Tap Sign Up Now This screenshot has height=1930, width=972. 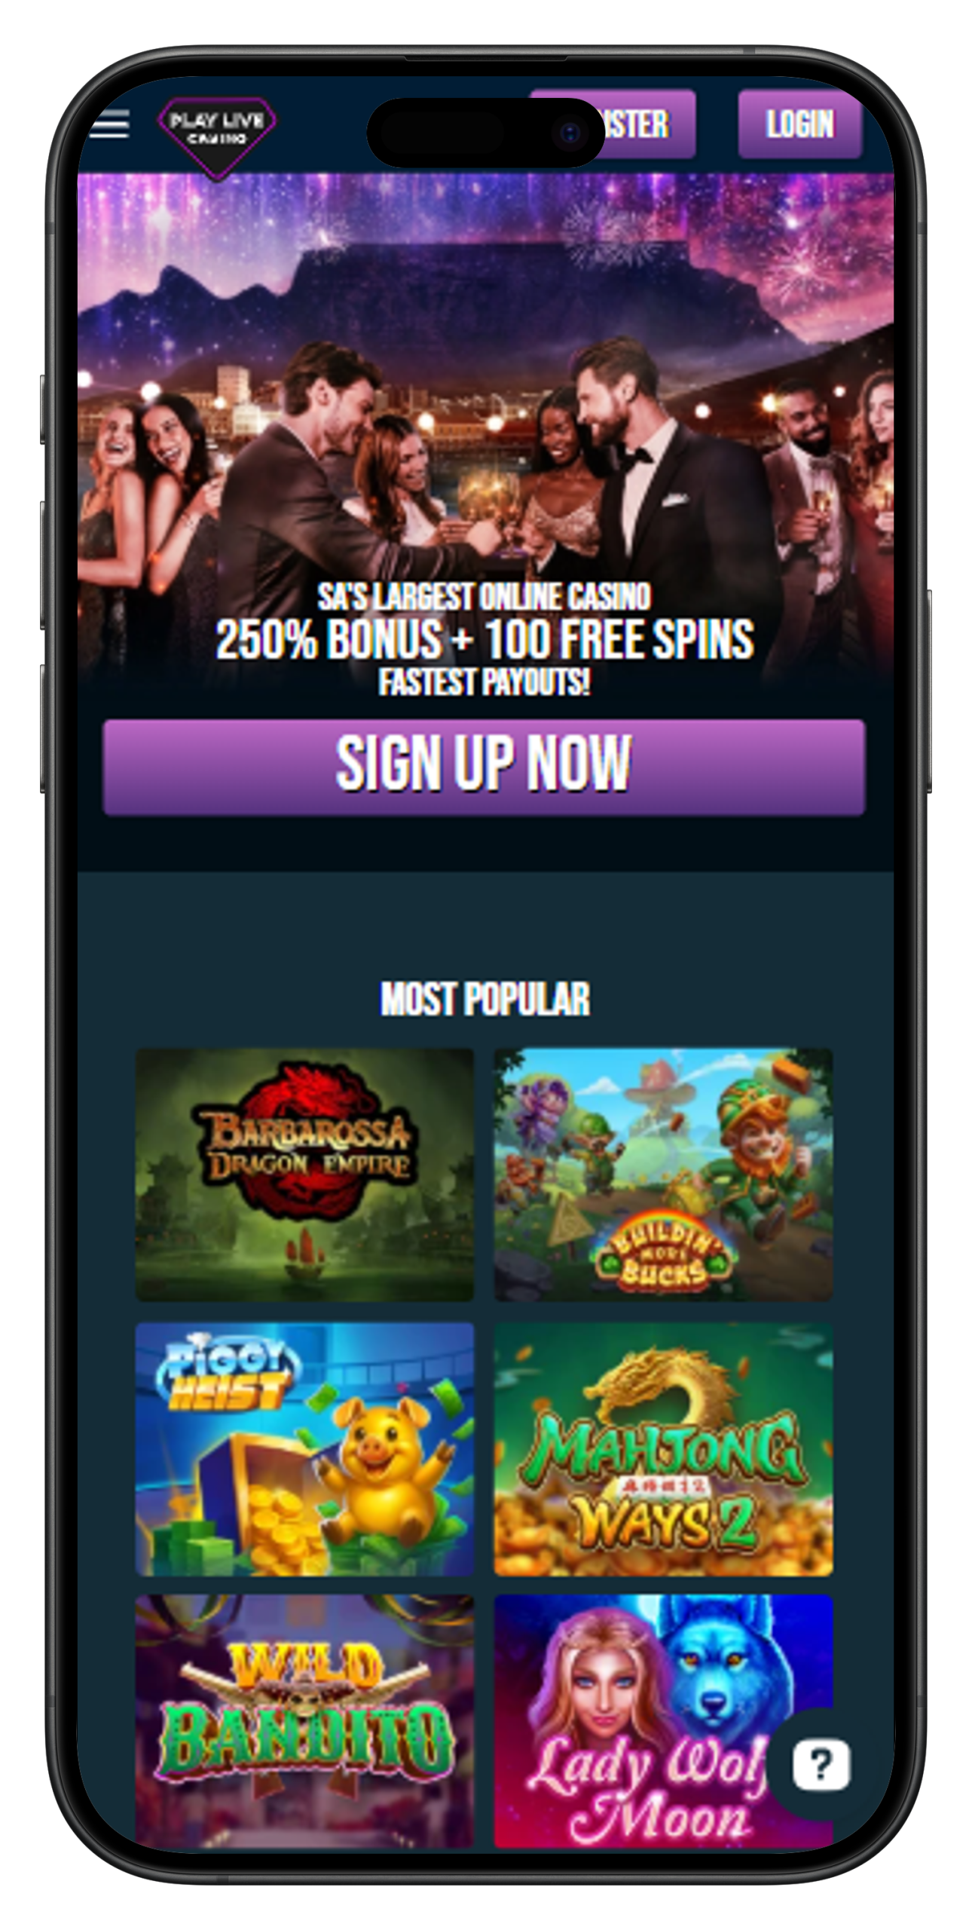pyautogui.click(x=484, y=766)
